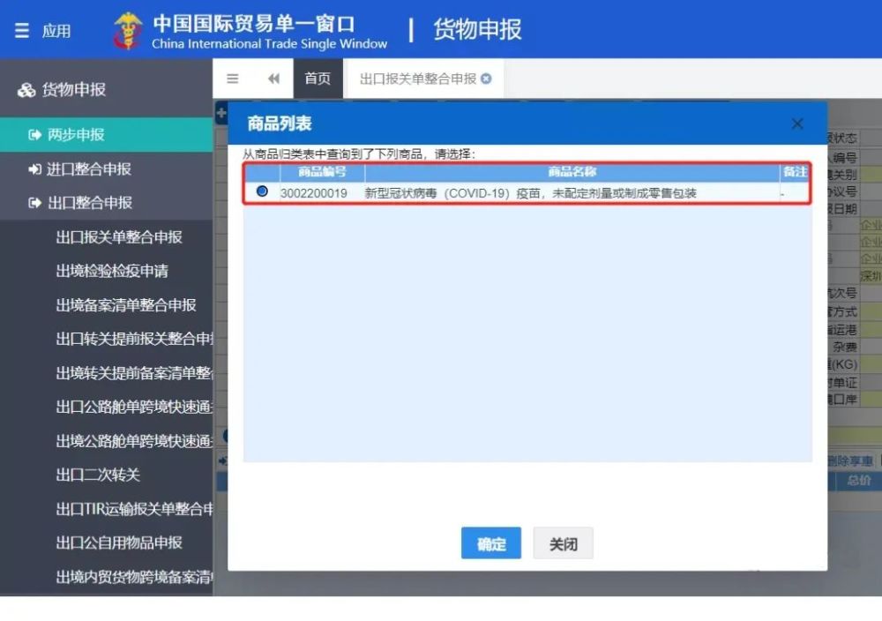The height and width of the screenshot is (621, 882).
Task: Toggle sidebar with the tab bar list icon
Action: 232,79
